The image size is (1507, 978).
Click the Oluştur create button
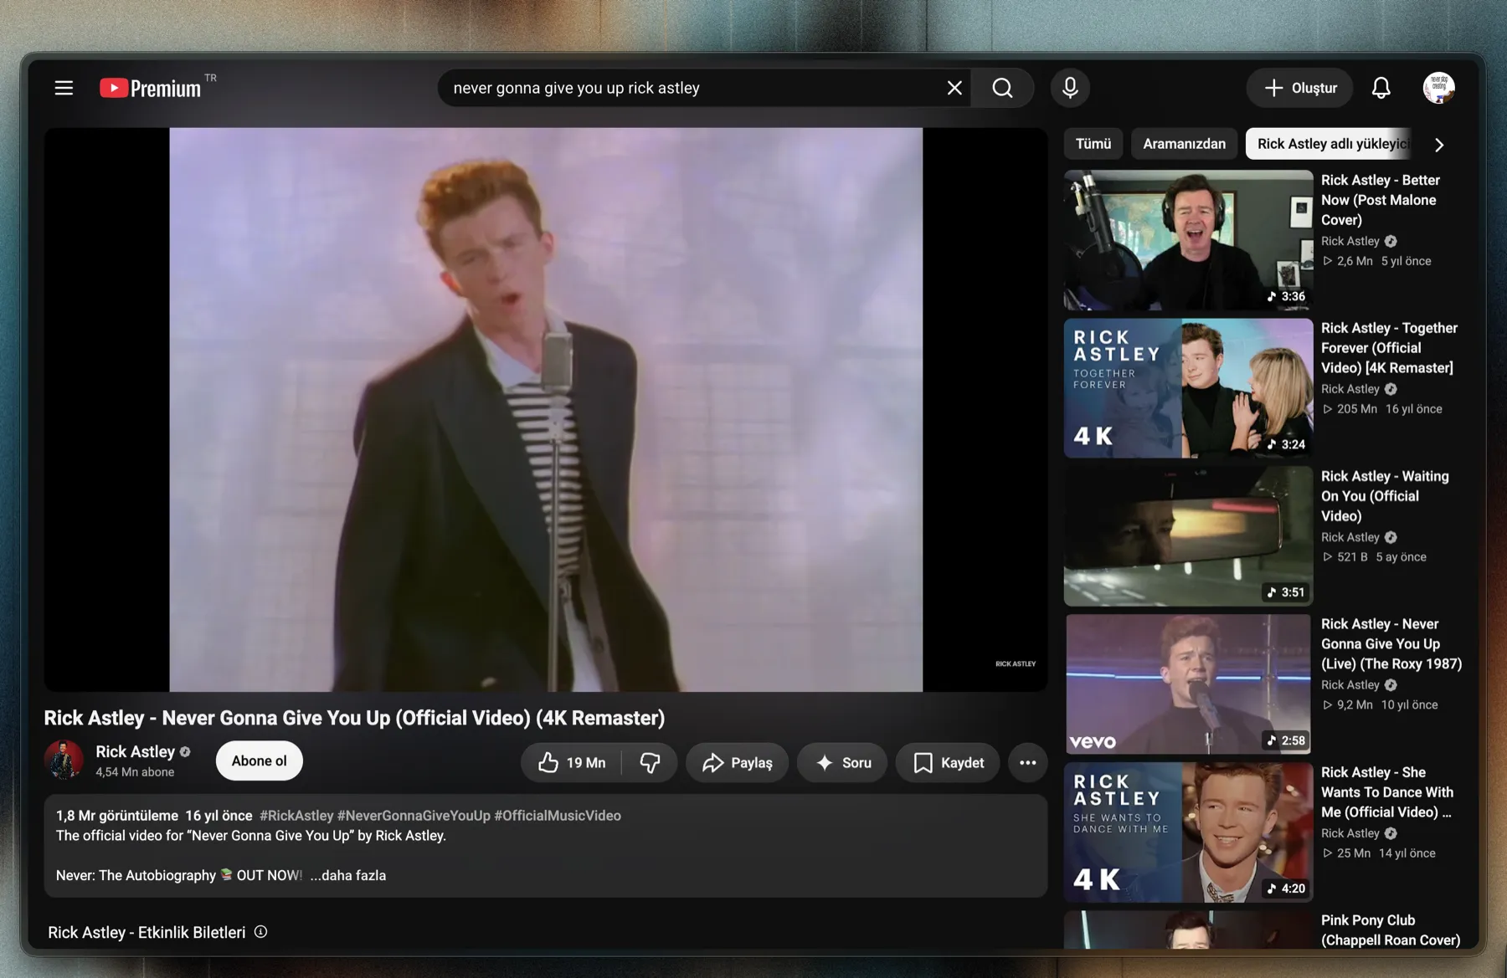click(1299, 88)
